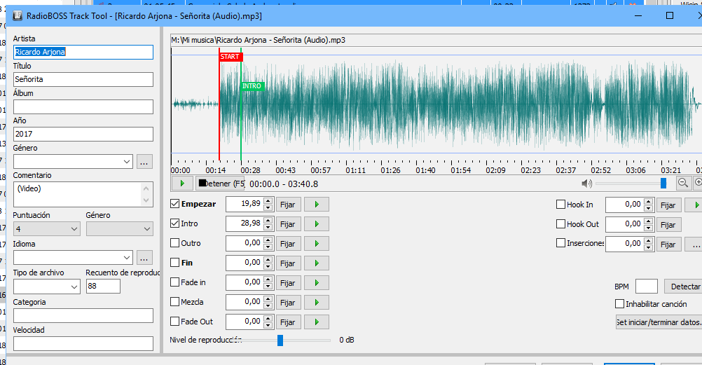Image resolution: width=702 pixels, height=365 pixels.
Task: Enable the Outro checkbox
Action: [175, 242]
